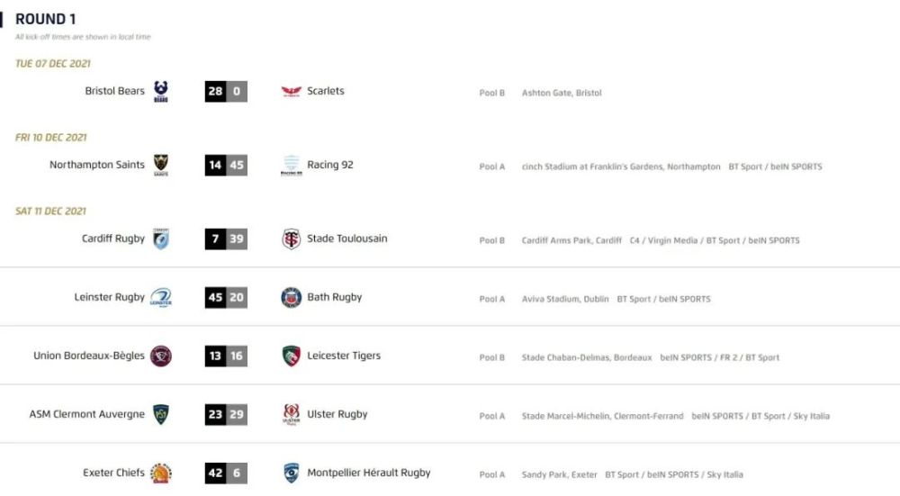Open the 28-0 Bristol Bears score box
Viewport: 900px width, 496px height.
tap(226, 91)
